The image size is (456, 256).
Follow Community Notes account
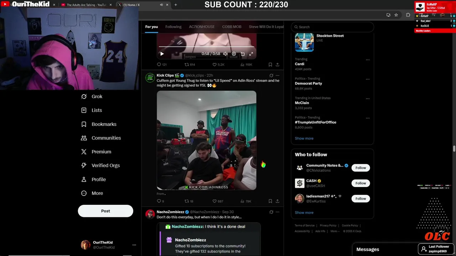click(361, 168)
